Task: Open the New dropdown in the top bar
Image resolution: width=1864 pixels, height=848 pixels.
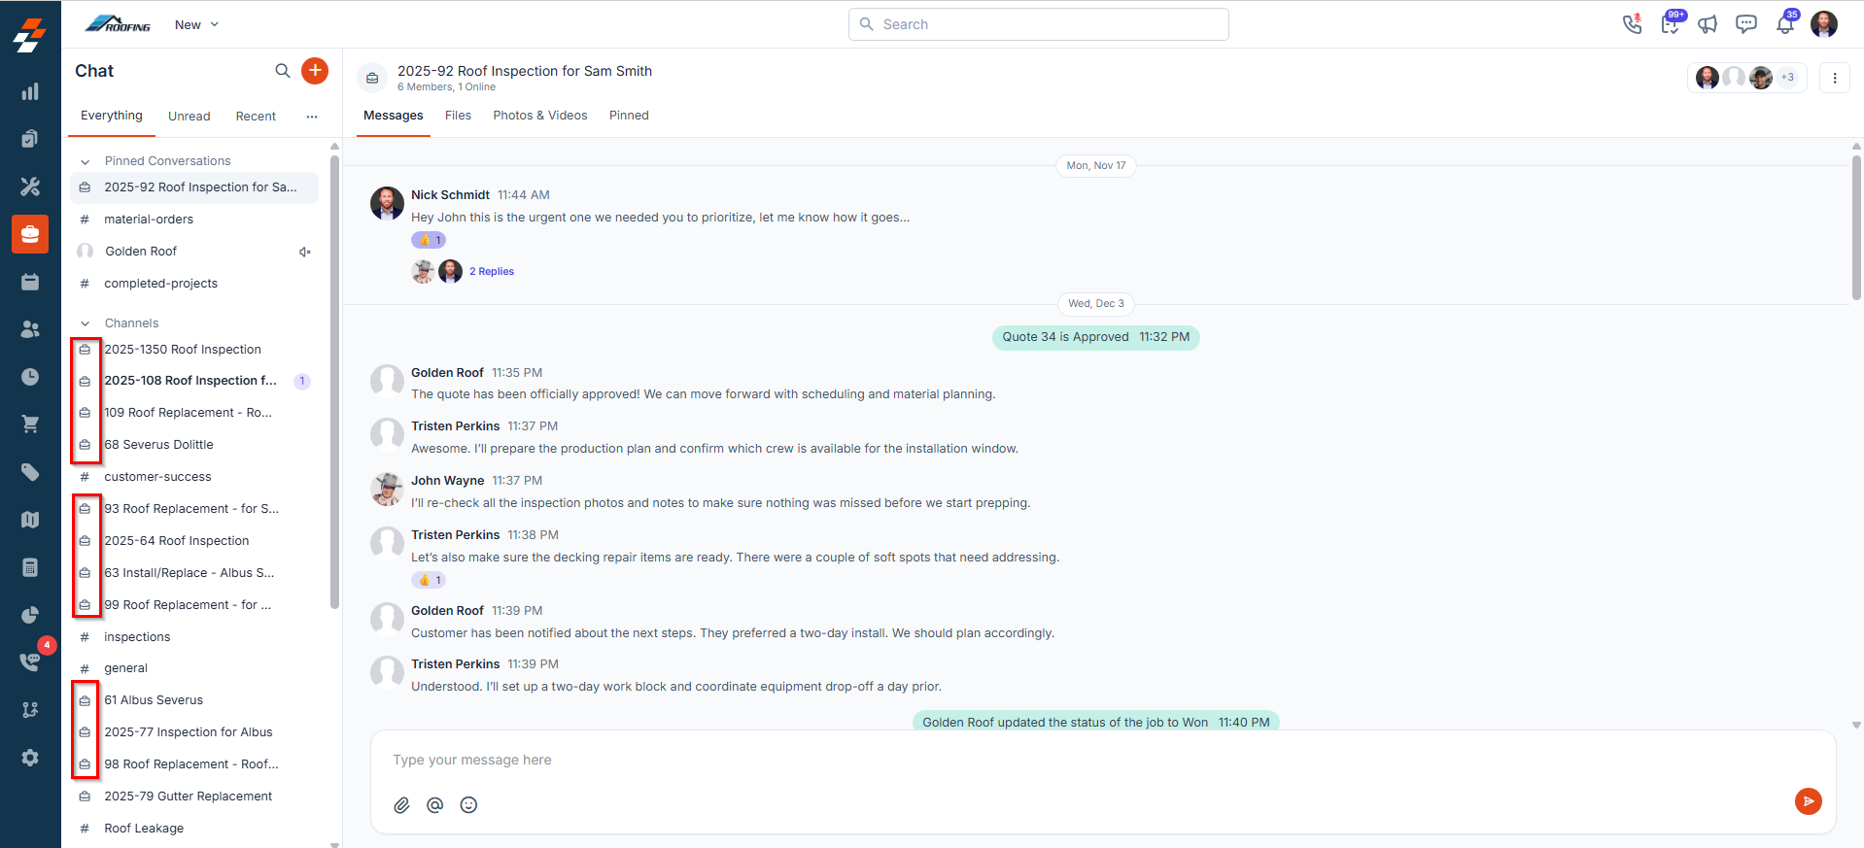Action: [x=196, y=24]
